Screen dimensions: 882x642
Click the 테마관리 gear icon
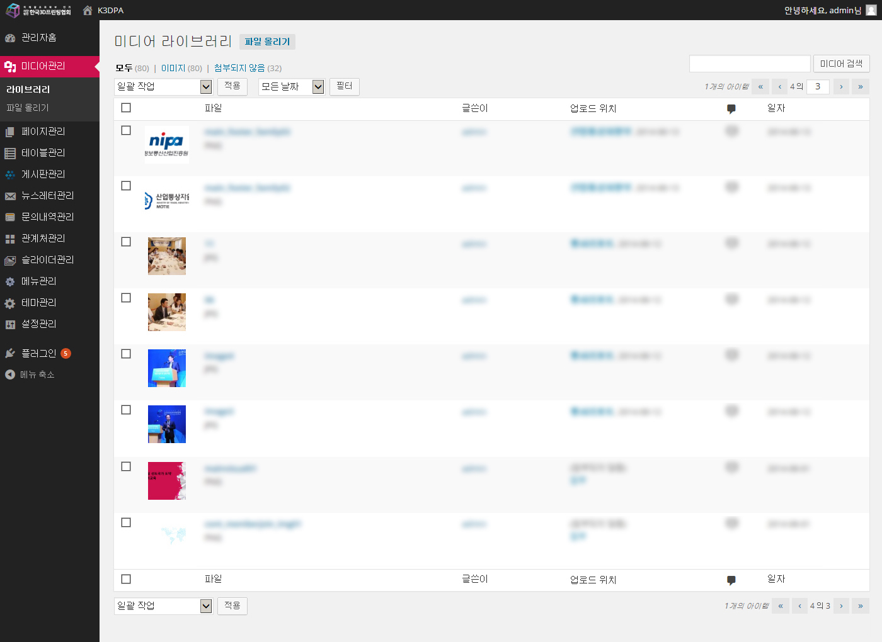click(x=10, y=303)
